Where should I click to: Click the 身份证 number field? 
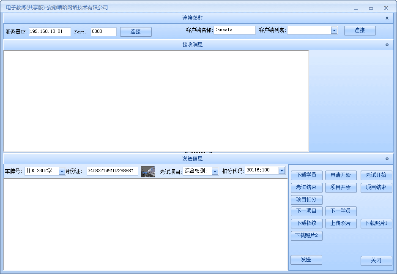pyautogui.click(x=112, y=171)
